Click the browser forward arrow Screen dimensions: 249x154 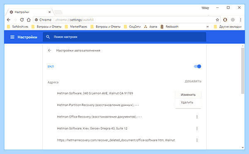pyautogui.click(x=15, y=20)
